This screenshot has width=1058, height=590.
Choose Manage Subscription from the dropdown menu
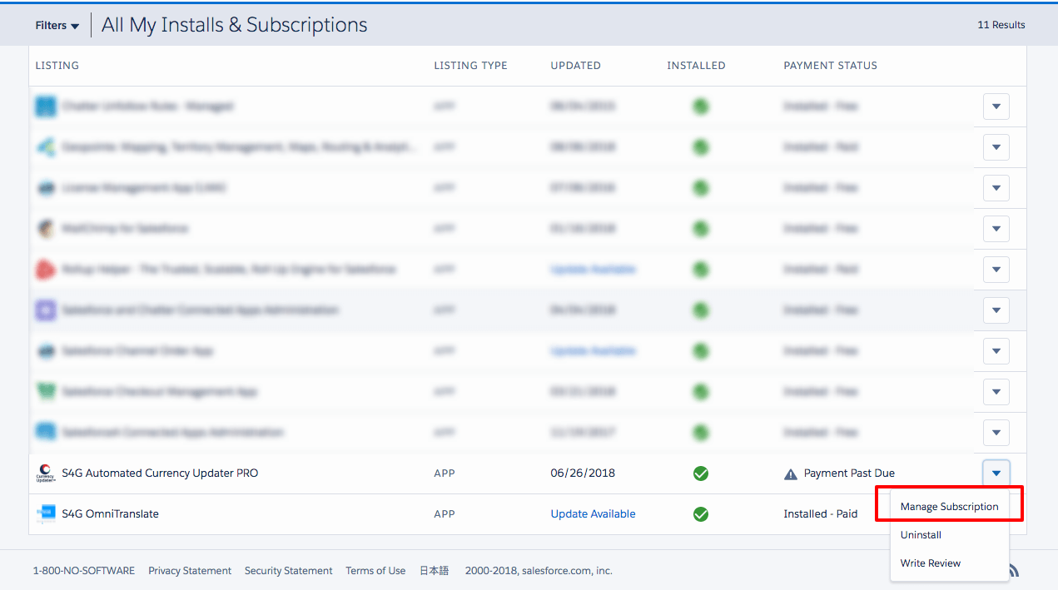pos(950,507)
